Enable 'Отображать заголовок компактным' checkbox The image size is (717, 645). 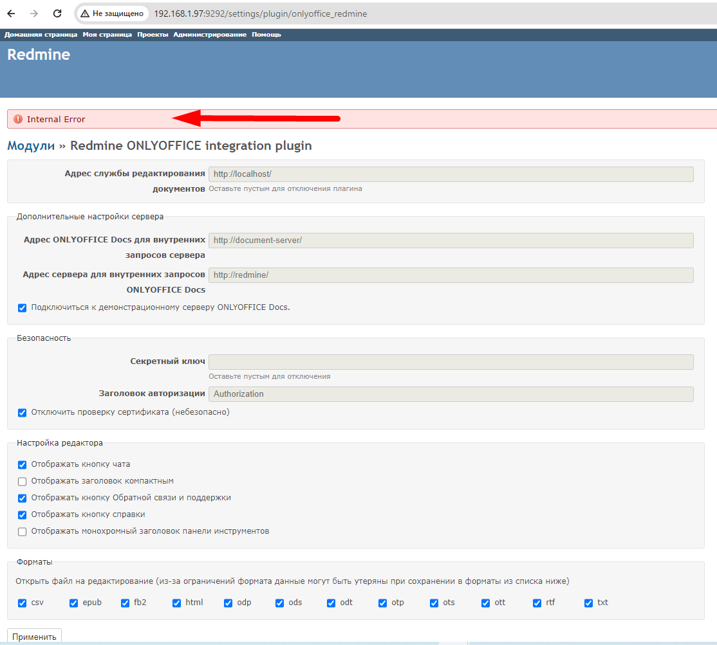point(22,482)
